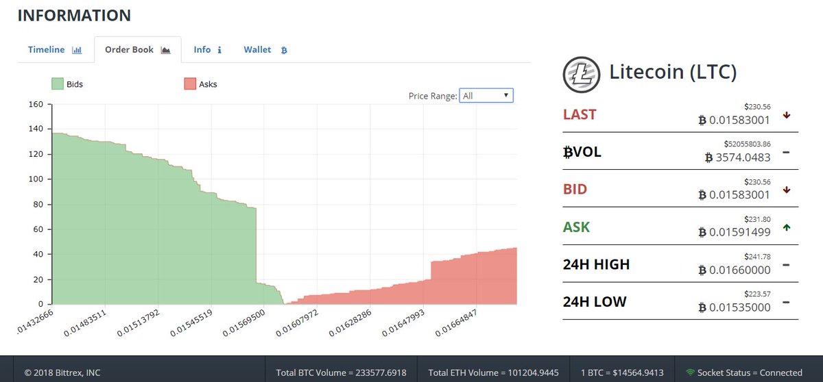Click the Wallet tab bitcoin icon

[x=284, y=50]
